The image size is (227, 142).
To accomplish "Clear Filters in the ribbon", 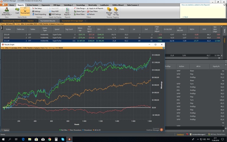I will [92, 11].
